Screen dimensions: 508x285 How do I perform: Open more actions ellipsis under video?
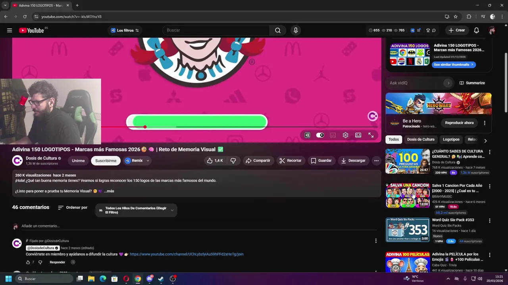tap(376, 161)
